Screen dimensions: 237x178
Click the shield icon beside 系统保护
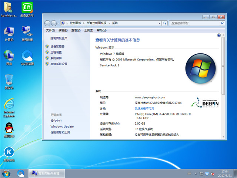click(47, 58)
